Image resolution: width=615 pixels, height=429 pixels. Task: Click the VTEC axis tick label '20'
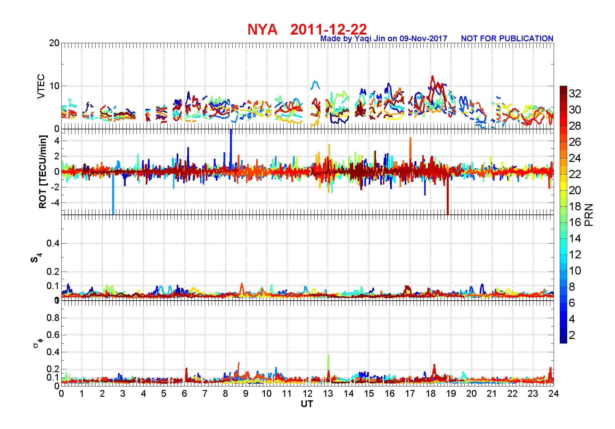pos(54,43)
